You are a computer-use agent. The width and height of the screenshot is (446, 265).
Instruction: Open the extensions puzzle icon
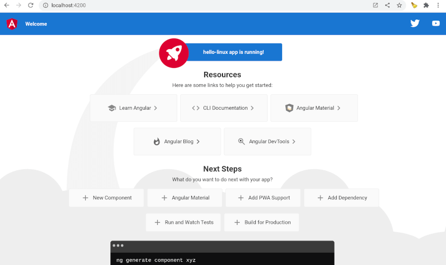point(426,5)
